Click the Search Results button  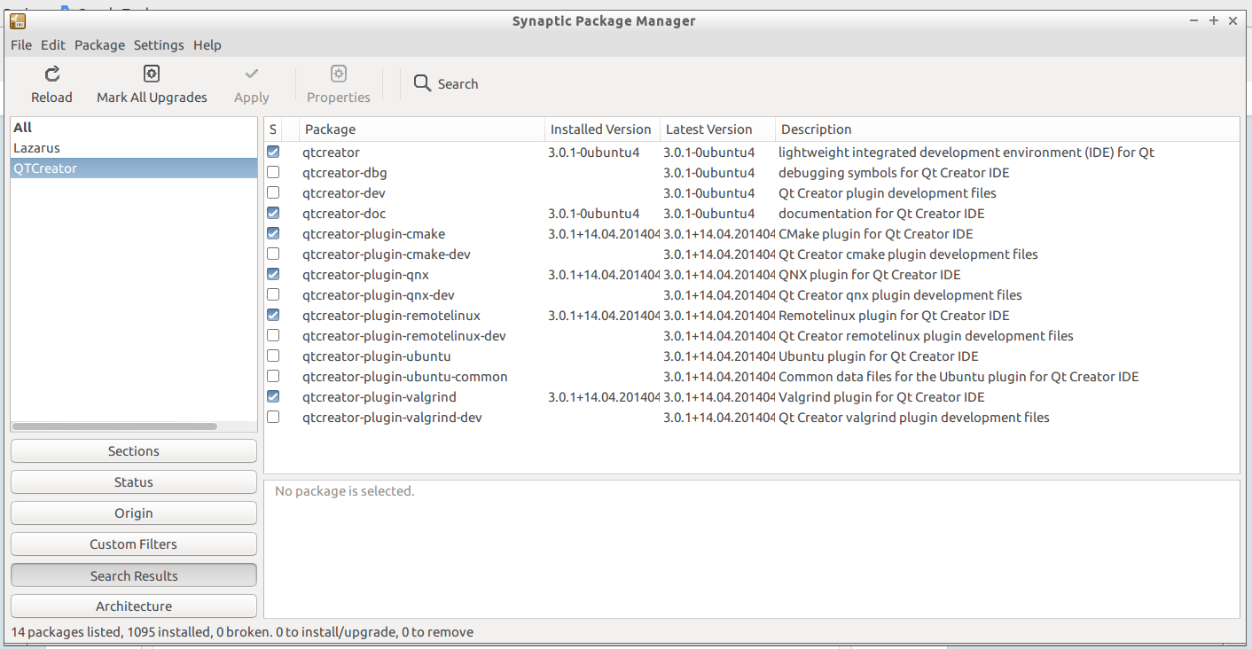tap(134, 576)
